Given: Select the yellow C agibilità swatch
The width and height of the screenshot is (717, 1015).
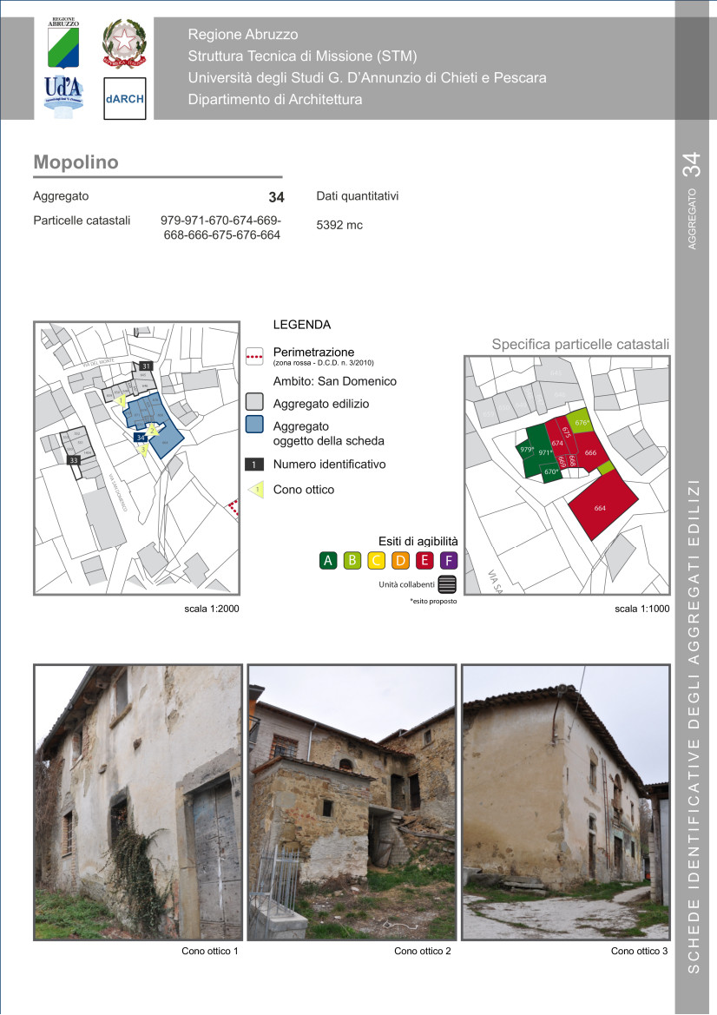Looking at the screenshot, I should [x=376, y=560].
